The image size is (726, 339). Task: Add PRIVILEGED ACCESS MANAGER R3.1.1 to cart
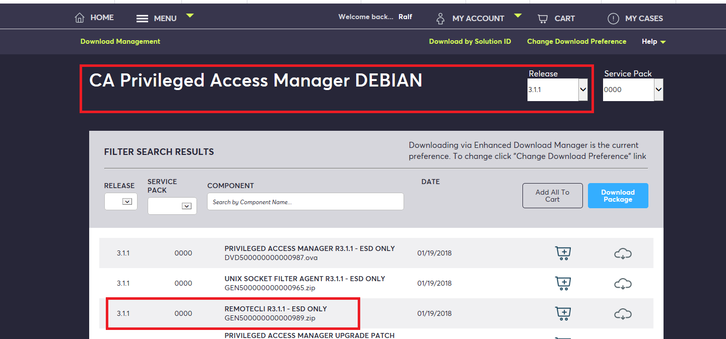coord(563,253)
